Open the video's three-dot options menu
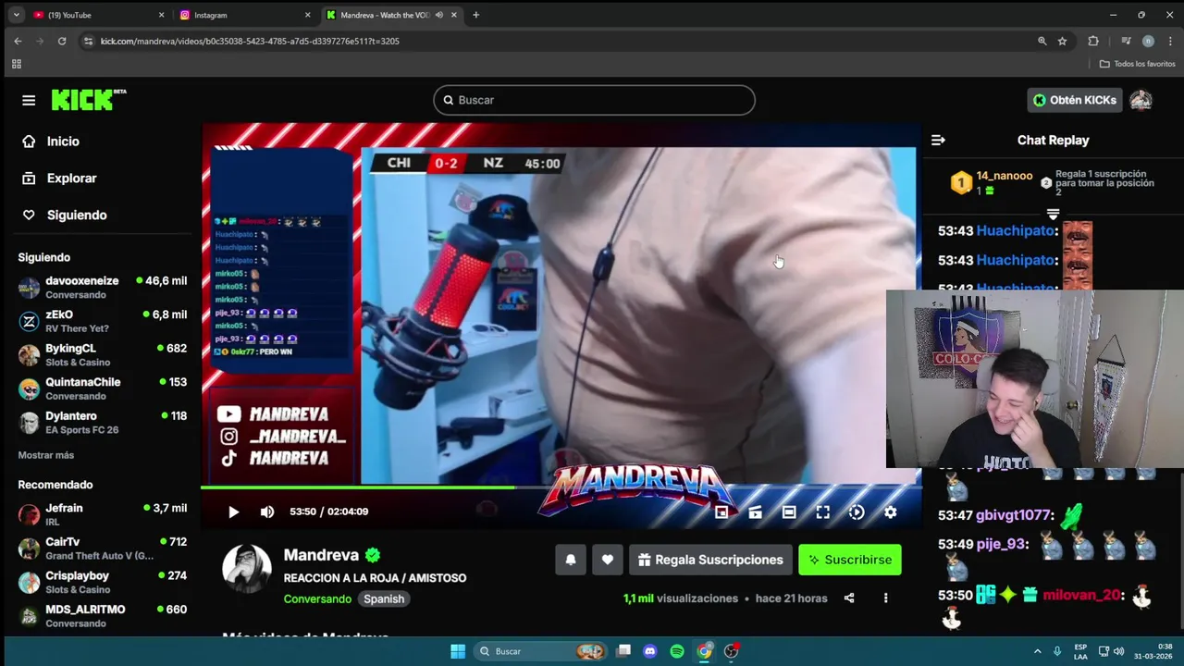The width and height of the screenshot is (1184, 666). pos(885,598)
